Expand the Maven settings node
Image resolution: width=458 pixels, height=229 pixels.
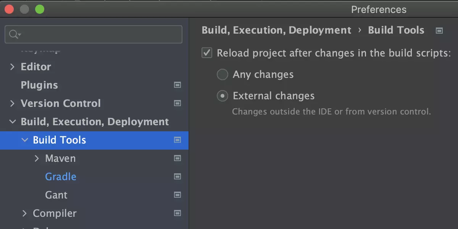[37, 158]
